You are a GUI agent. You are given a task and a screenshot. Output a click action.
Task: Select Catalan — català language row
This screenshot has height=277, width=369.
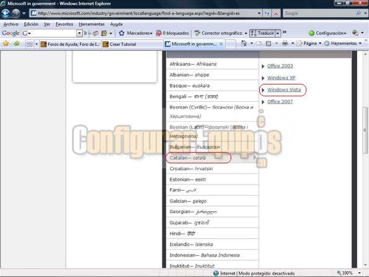(x=212, y=158)
